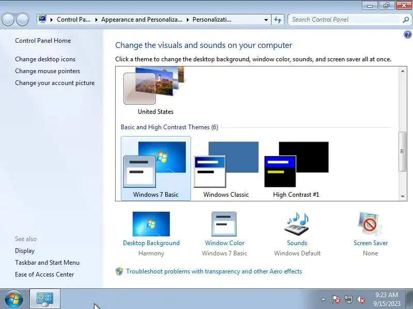Select the Windows 7 Basic theme
This screenshot has width=413, height=309.
pyautogui.click(x=156, y=168)
